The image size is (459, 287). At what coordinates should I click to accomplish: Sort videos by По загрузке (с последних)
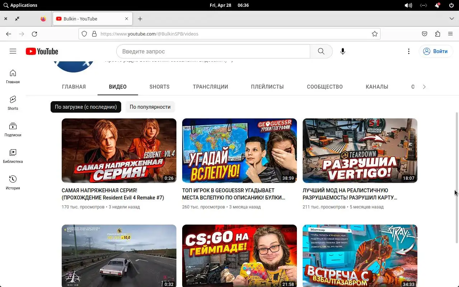(x=86, y=107)
